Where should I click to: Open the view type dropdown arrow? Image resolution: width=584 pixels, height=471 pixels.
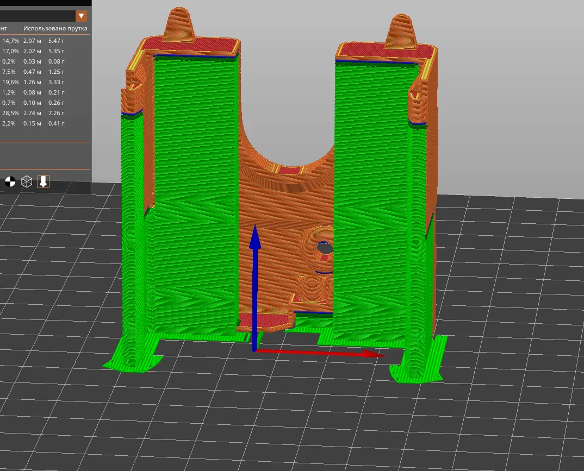click(x=81, y=16)
